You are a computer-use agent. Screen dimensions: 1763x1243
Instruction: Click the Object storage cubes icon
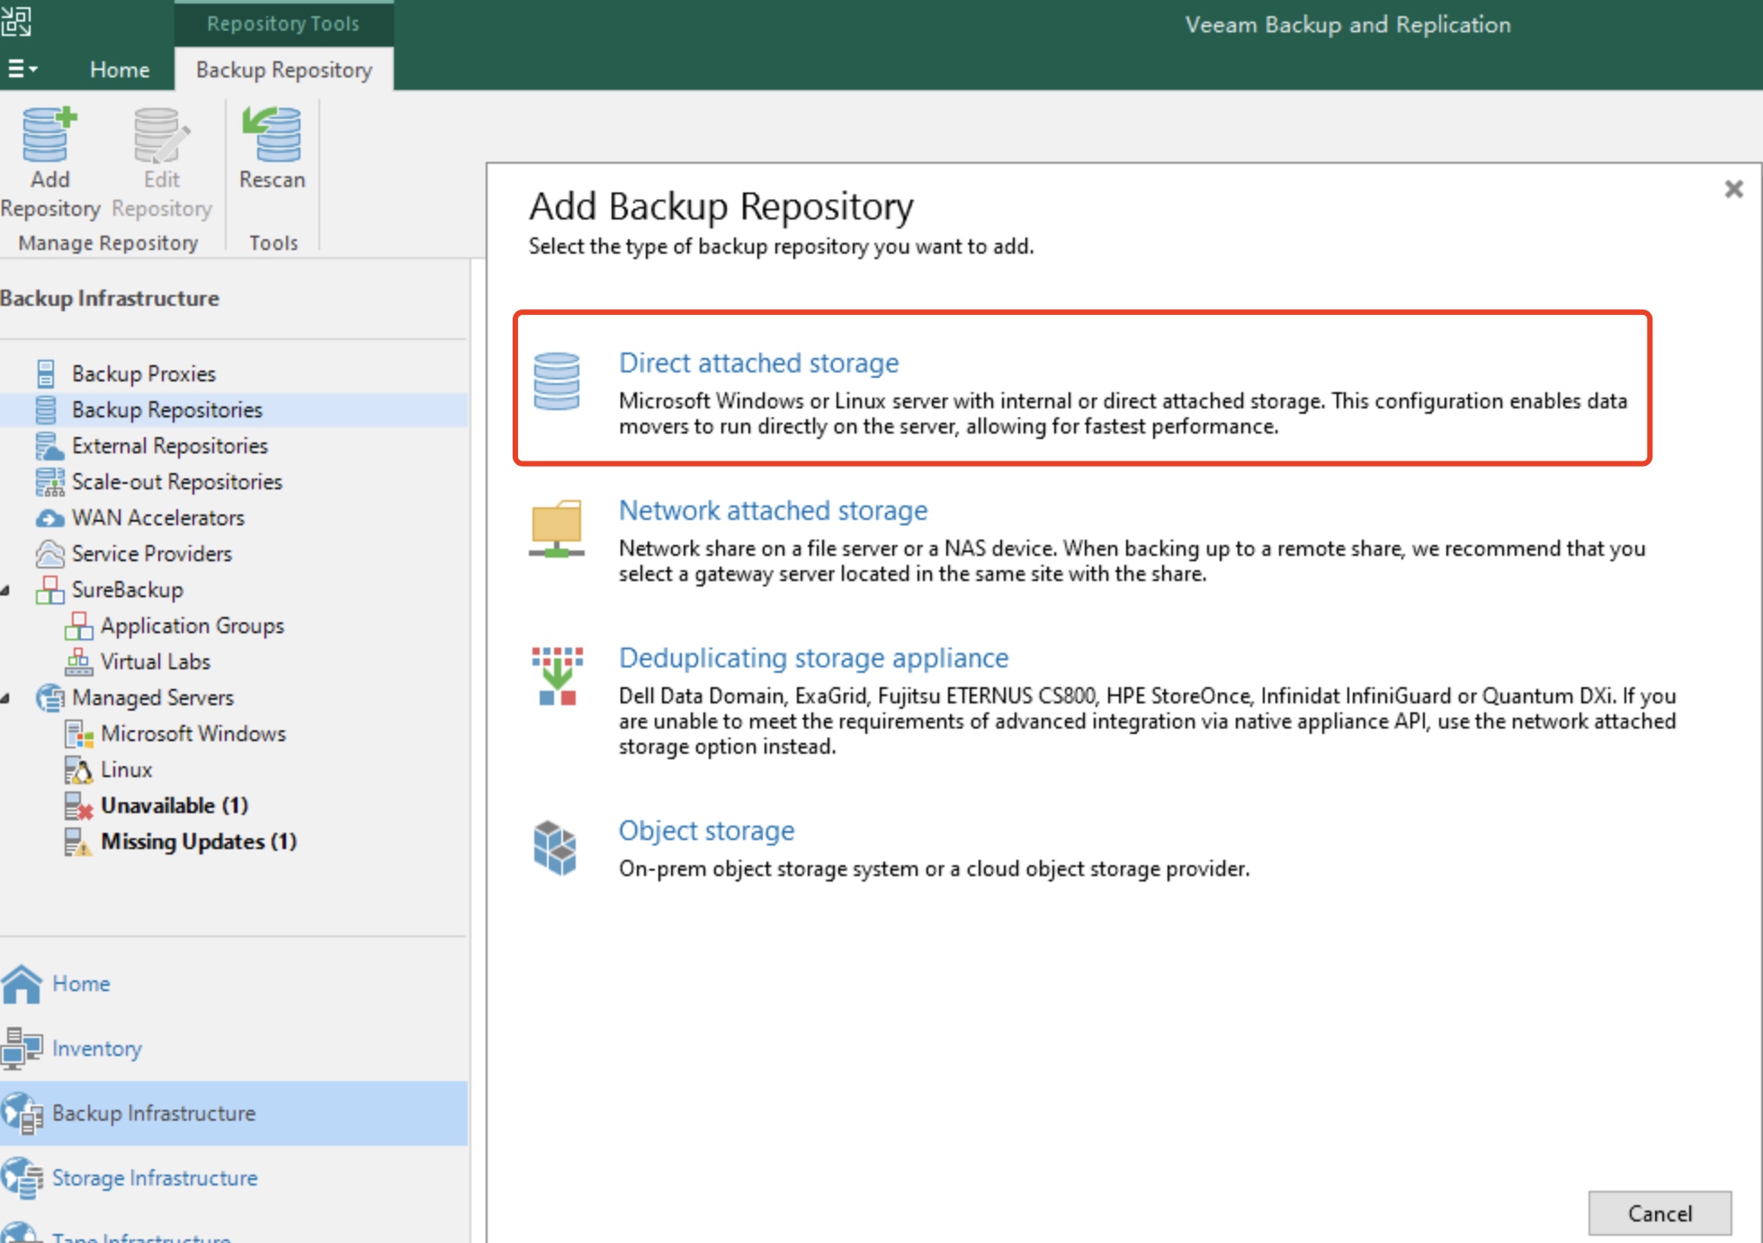pyautogui.click(x=555, y=847)
